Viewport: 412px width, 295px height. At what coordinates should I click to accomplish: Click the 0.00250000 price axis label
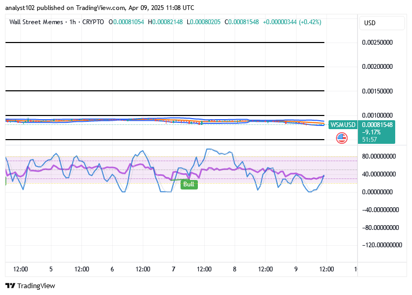377,43
